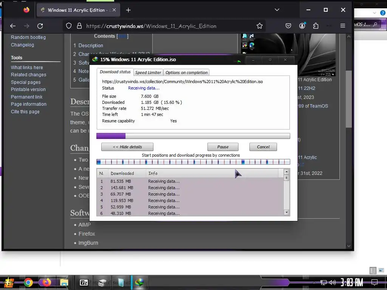Open Google Chrome from the taskbar
The height and width of the screenshot is (290, 387).
coord(28,282)
